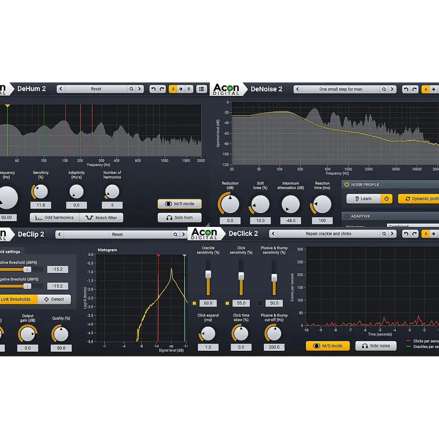Screen dimensions: 439x439
Task: Go to previous preset in DeClick 2
Action: coord(273,234)
